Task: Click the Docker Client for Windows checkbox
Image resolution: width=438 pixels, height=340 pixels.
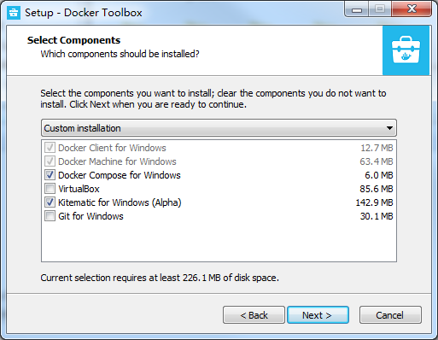Action: click(50, 148)
